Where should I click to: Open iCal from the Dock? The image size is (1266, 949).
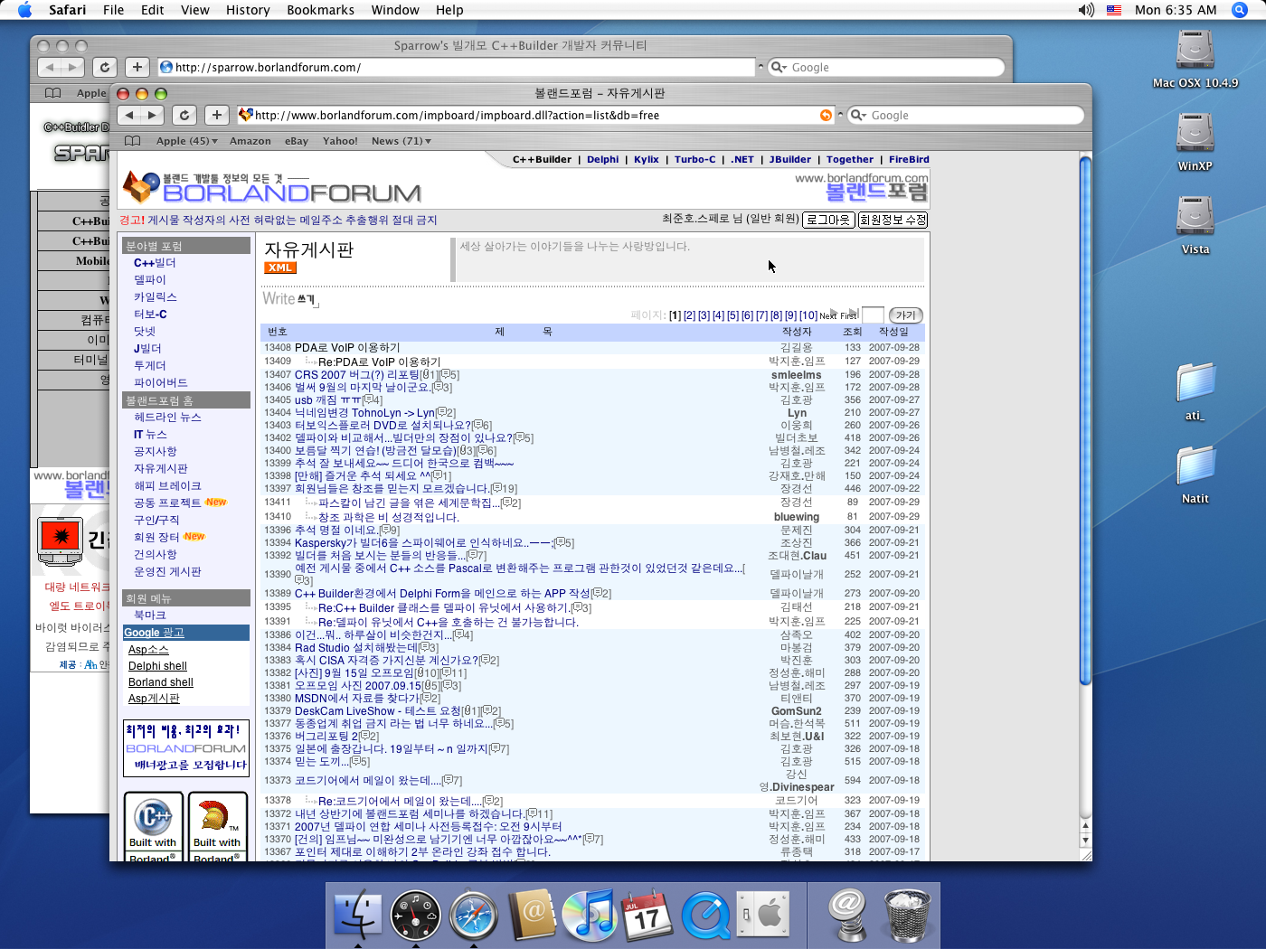(647, 915)
